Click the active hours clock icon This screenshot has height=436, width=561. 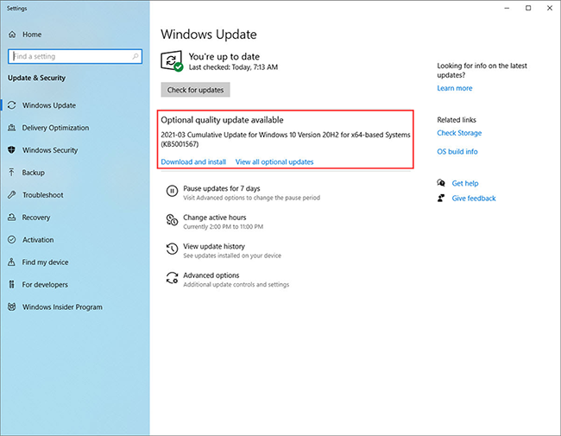pyautogui.click(x=172, y=220)
